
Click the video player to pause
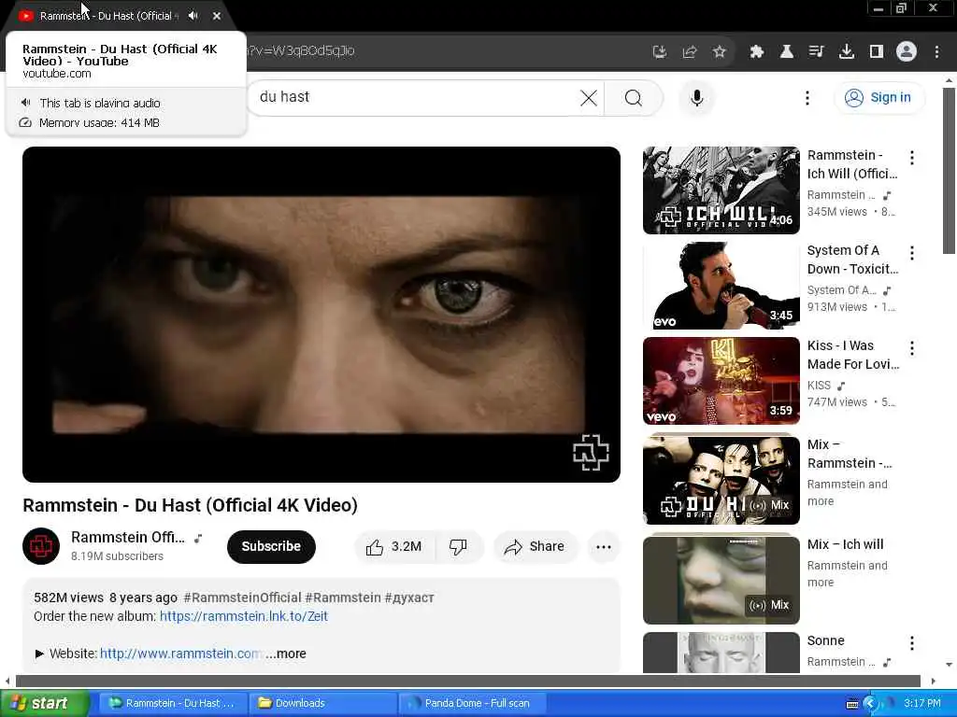[321, 314]
